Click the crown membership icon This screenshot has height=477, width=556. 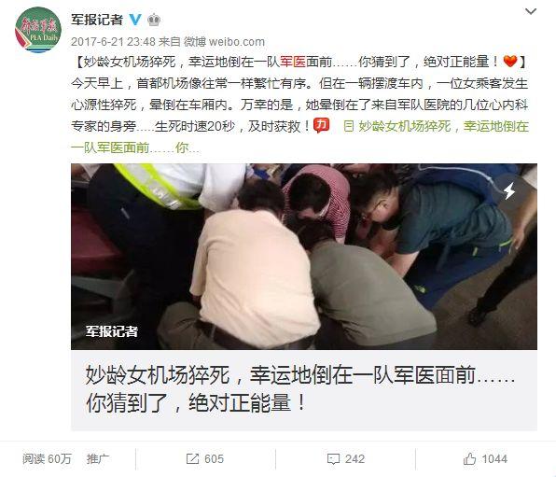(154, 20)
